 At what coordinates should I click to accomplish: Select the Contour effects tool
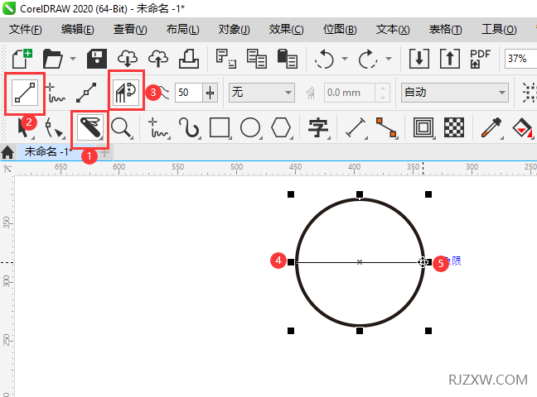pyautogui.click(x=423, y=128)
